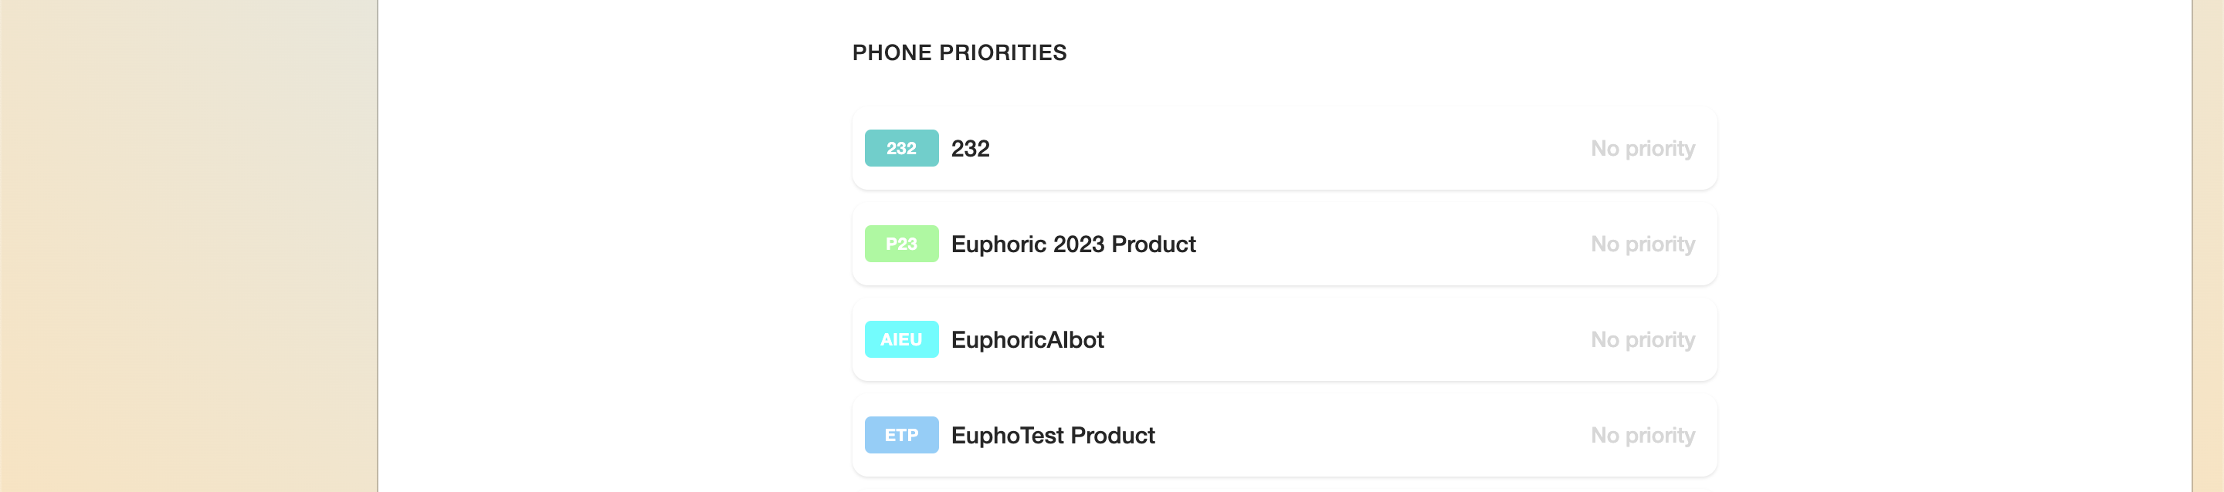Set priority for Euphoric 2023 Product
Image resolution: width=2224 pixels, height=492 pixels.
click(x=1642, y=244)
